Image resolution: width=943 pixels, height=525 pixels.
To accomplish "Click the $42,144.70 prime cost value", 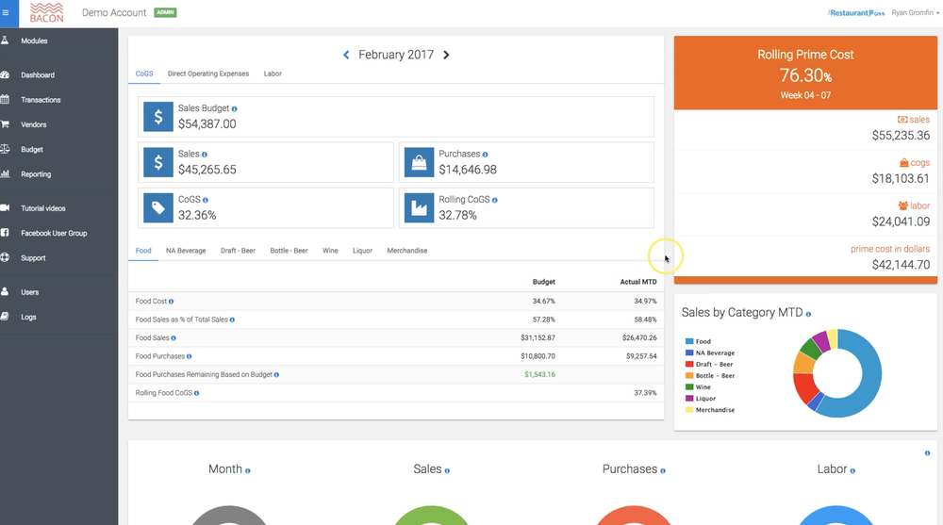I will [901, 265].
